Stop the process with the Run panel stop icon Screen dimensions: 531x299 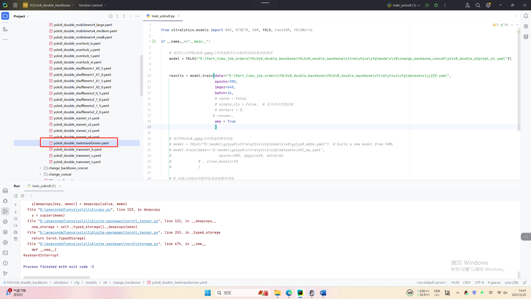click(23, 196)
